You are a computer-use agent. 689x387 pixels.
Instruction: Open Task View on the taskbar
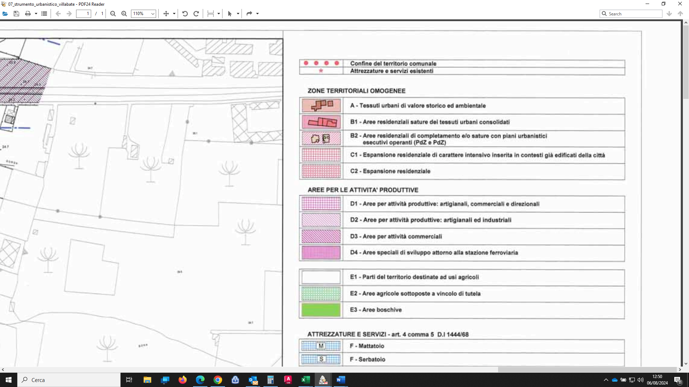point(129,380)
